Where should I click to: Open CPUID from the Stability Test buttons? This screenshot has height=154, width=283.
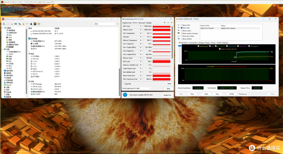point(232,94)
